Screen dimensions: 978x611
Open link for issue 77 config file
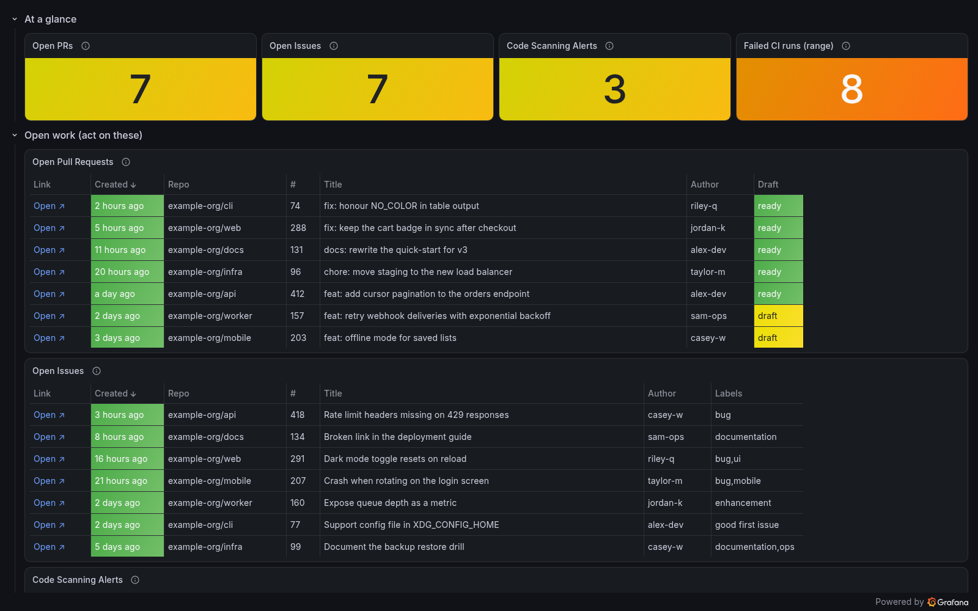49,525
